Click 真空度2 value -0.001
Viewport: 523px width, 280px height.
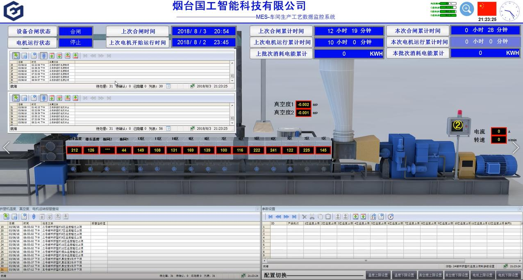303,113
